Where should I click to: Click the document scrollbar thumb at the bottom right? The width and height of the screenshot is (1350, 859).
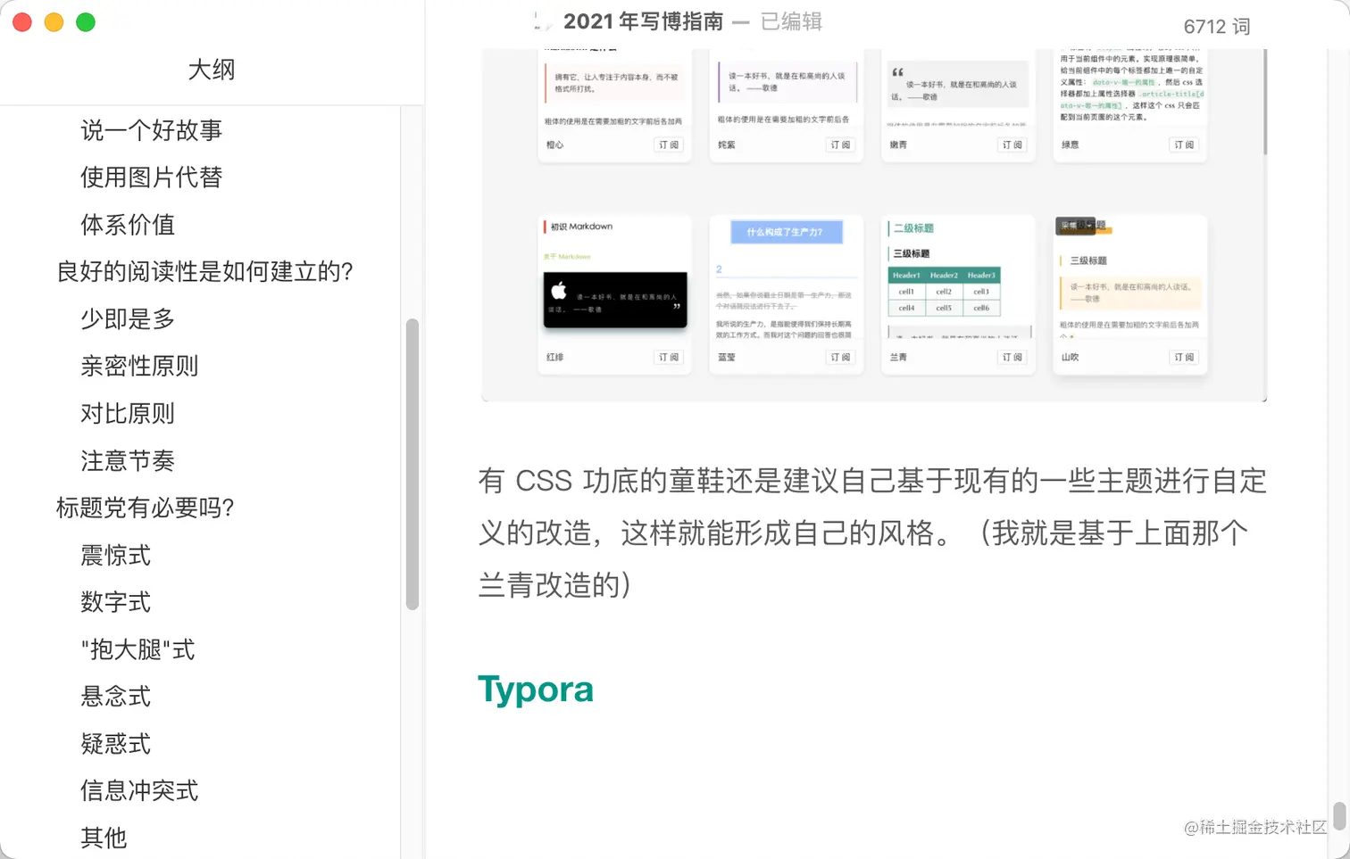click(x=1339, y=815)
